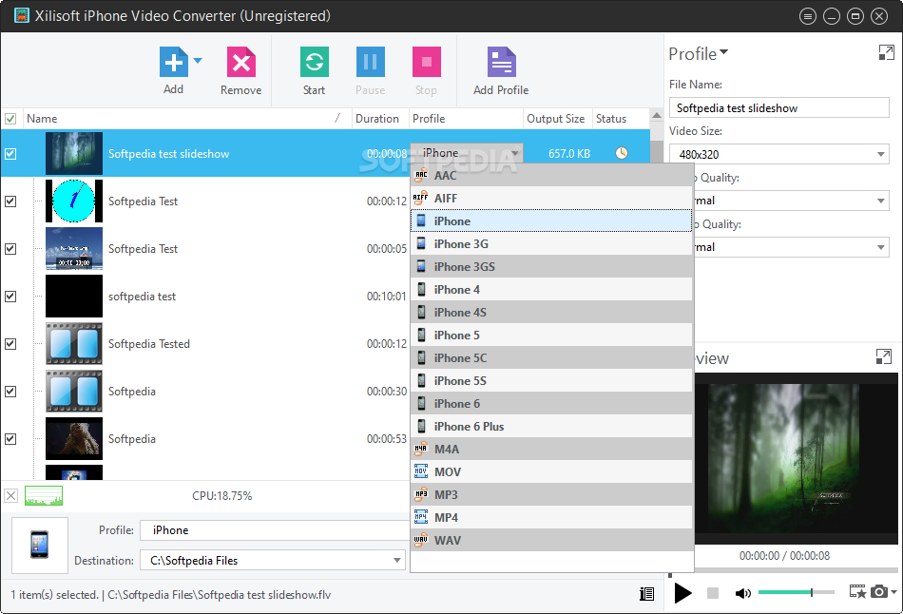Open the Video Size 480x320 dropdown
Viewport: 903px width, 614px height.
[x=779, y=154]
